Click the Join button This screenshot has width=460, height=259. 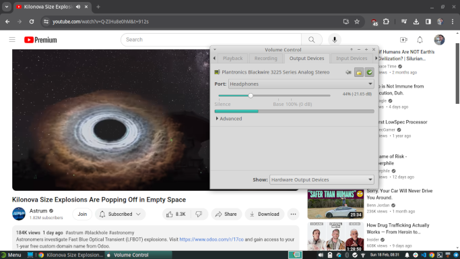point(82,214)
